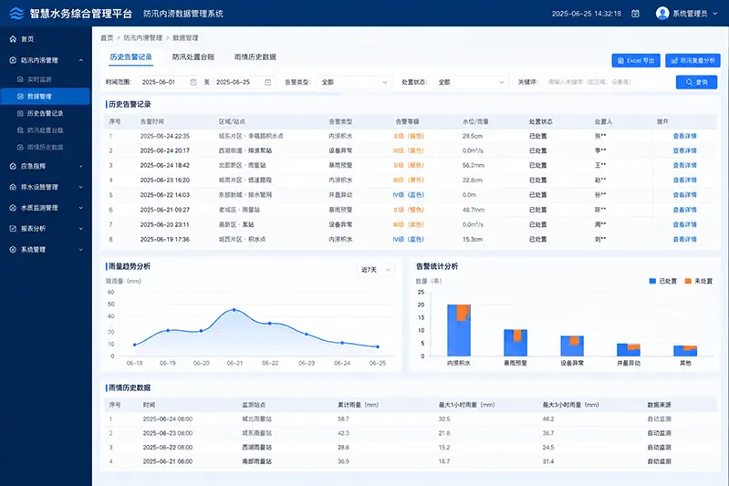Expand the 水质监测管理 sidebar chevron

coord(81,208)
